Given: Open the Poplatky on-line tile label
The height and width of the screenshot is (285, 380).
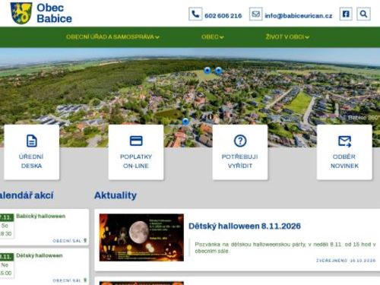Looking at the screenshot, I should point(136,161).
